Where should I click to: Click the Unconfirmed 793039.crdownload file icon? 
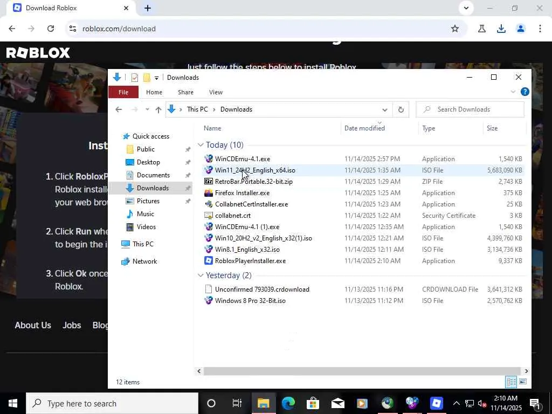209,289
